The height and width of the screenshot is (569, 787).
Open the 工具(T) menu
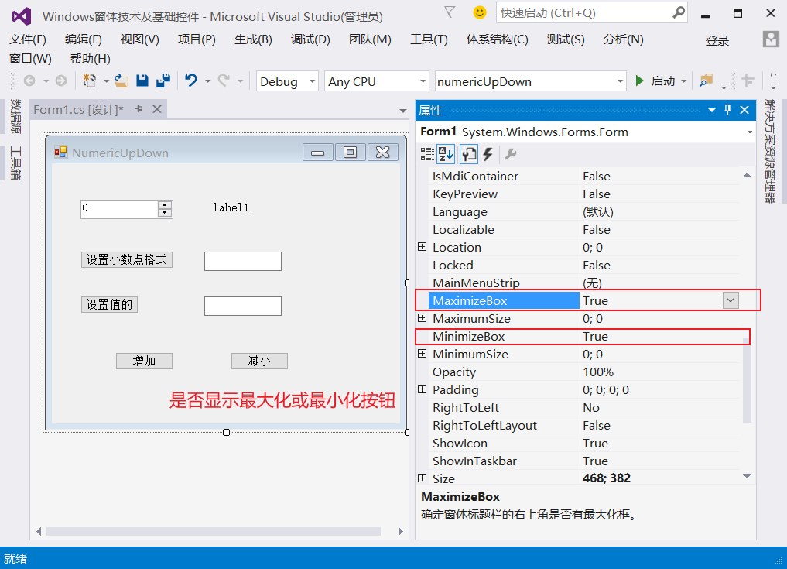coord(429,39)
